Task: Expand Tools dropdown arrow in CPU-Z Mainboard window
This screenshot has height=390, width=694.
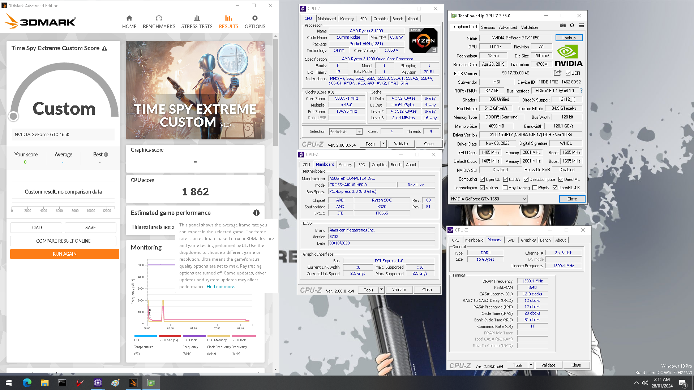Action: pyautogui.click(x=381, y=290)
